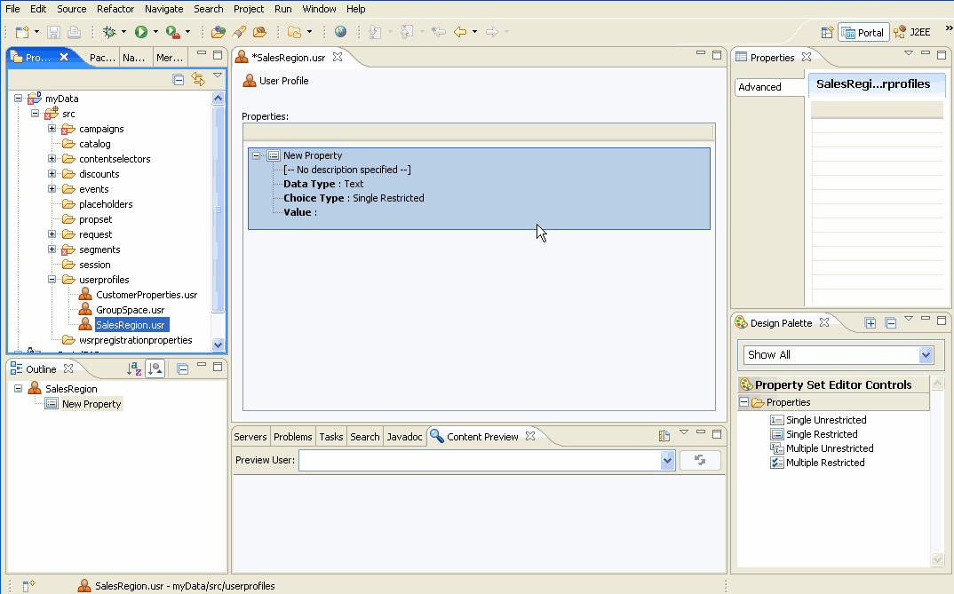954x594 pixels.
Task: Select Multiple Unrestricted palette control
Action: coord(822,448)
